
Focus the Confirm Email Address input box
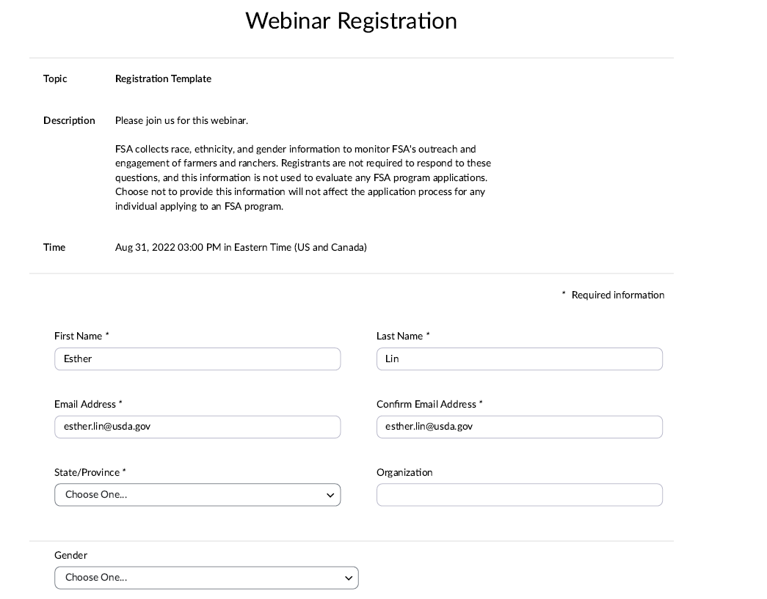click(519, 427)
